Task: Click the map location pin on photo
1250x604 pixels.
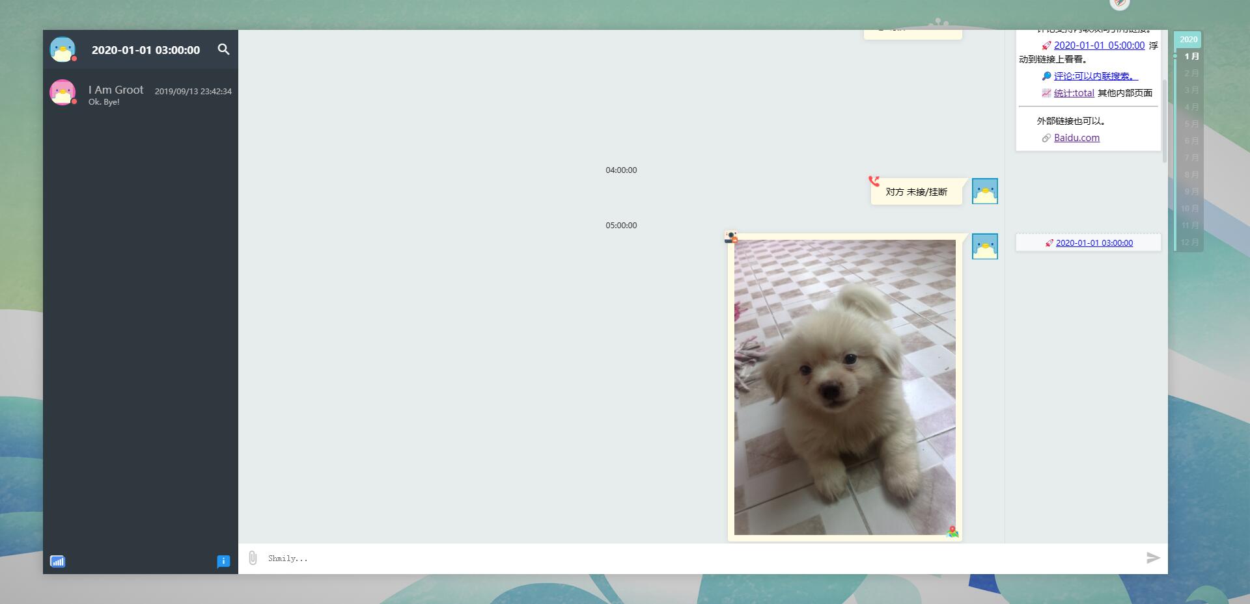Action: point(952,532)
